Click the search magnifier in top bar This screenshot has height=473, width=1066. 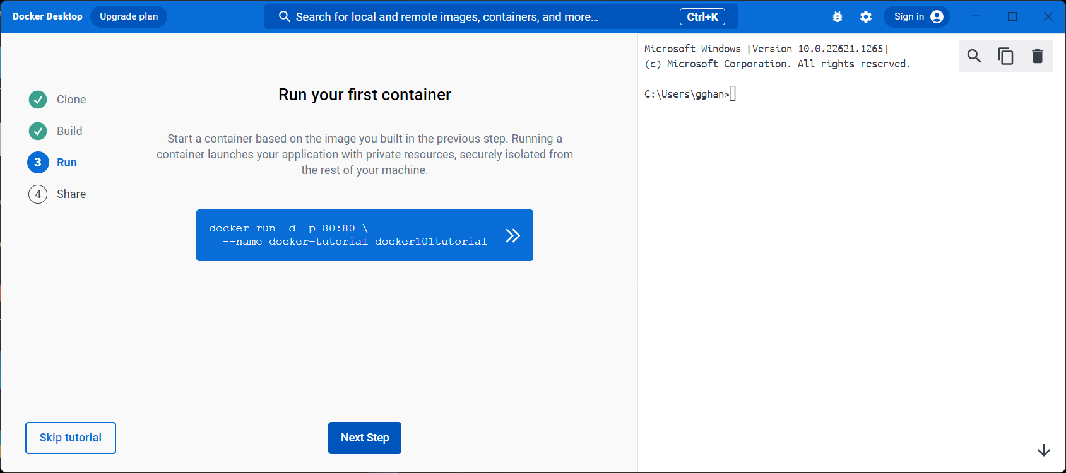coord(285,17)
